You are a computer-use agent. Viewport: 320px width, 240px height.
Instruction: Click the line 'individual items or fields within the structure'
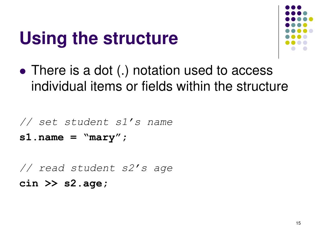point(159,86)
